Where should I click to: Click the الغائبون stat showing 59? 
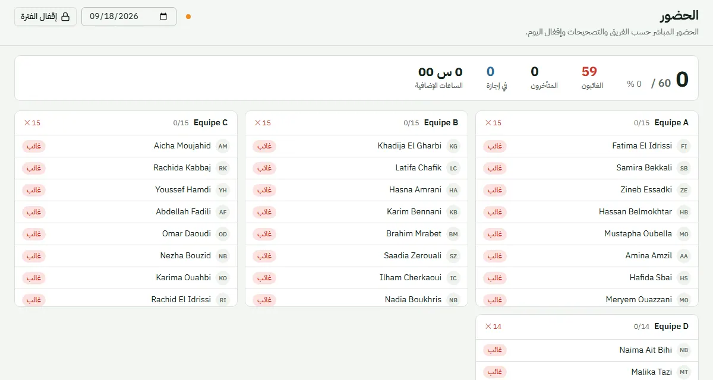coord(592,78)
